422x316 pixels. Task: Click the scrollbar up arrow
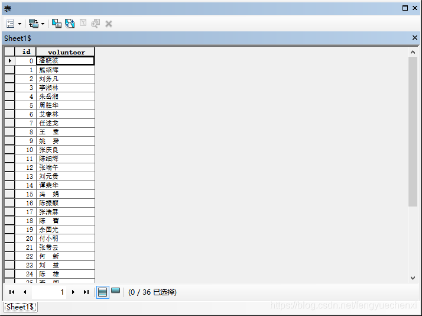pyautogui.click(x=413, y=52)
